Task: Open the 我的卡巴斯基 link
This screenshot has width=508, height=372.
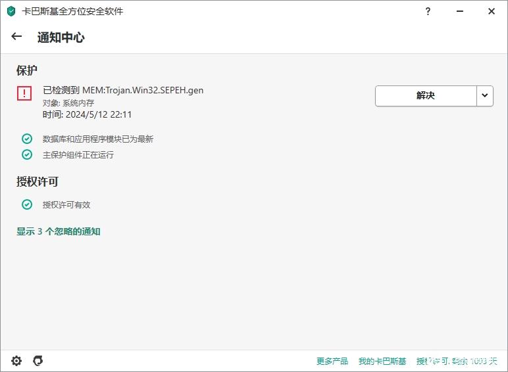Action: [x=382, y=361]
